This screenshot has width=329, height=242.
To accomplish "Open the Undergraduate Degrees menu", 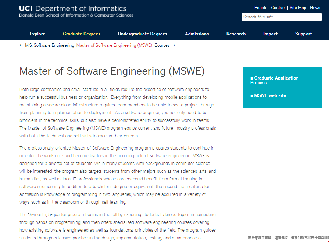I will 143,34.
